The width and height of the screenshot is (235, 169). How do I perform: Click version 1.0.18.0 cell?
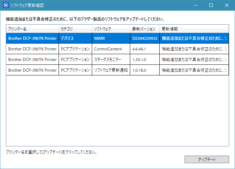click(145, 70)
